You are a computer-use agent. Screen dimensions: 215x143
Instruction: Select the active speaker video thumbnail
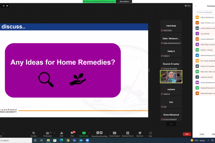point(171,77)
